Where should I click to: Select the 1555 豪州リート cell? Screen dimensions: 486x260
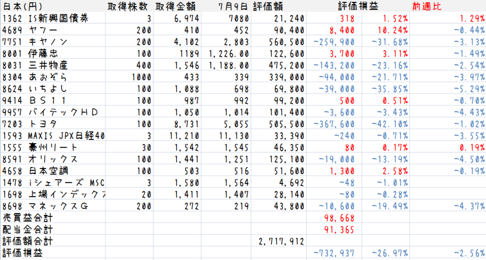pyautogui.click(x=40, y=148)
